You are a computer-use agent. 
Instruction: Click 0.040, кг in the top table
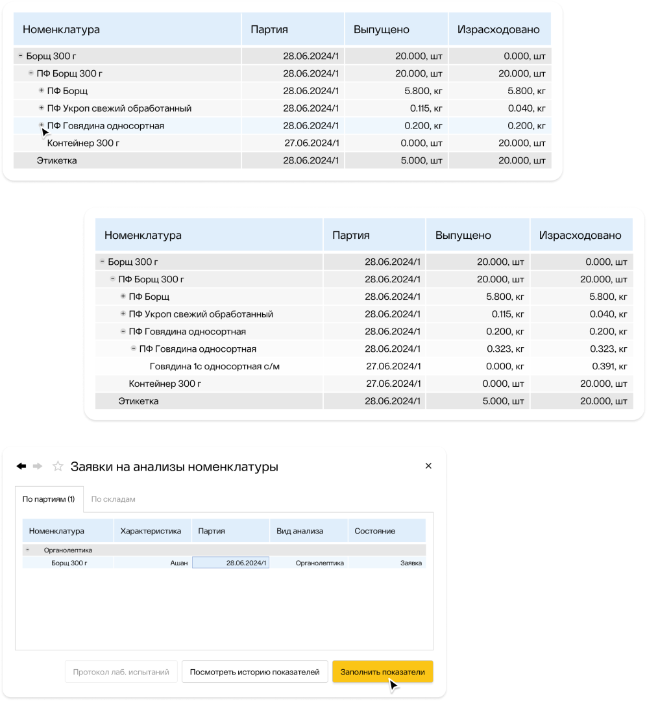[527, 108]
